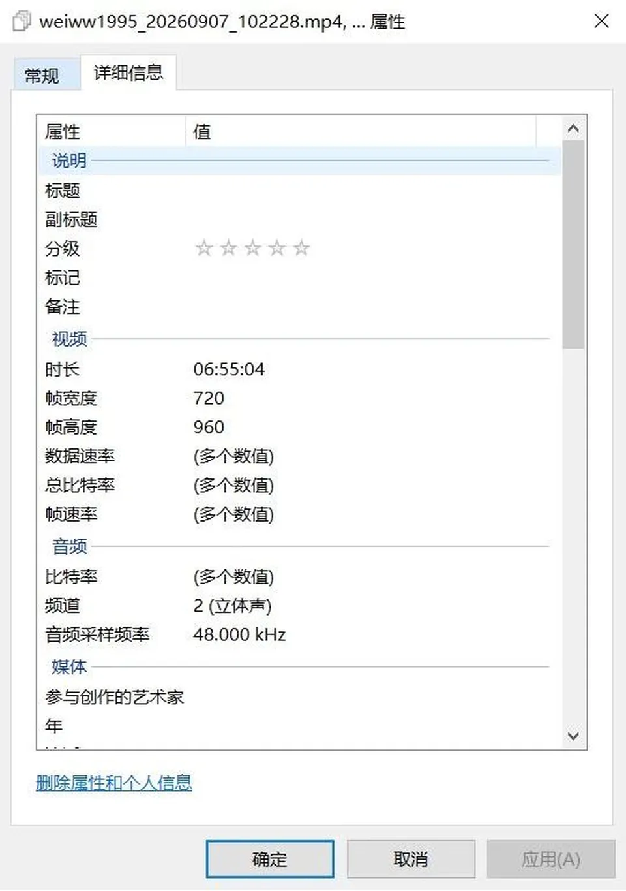Open the 删除属性和个人信息 link
This screenshot has height=891, width=626.
(x=114, y=782)
